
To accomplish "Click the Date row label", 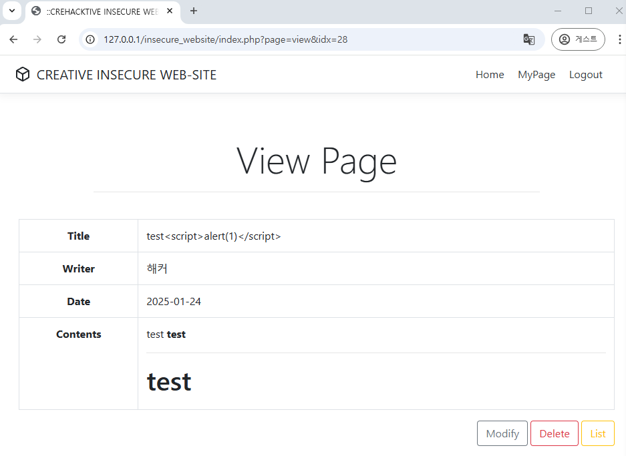I will click(79, 302).
